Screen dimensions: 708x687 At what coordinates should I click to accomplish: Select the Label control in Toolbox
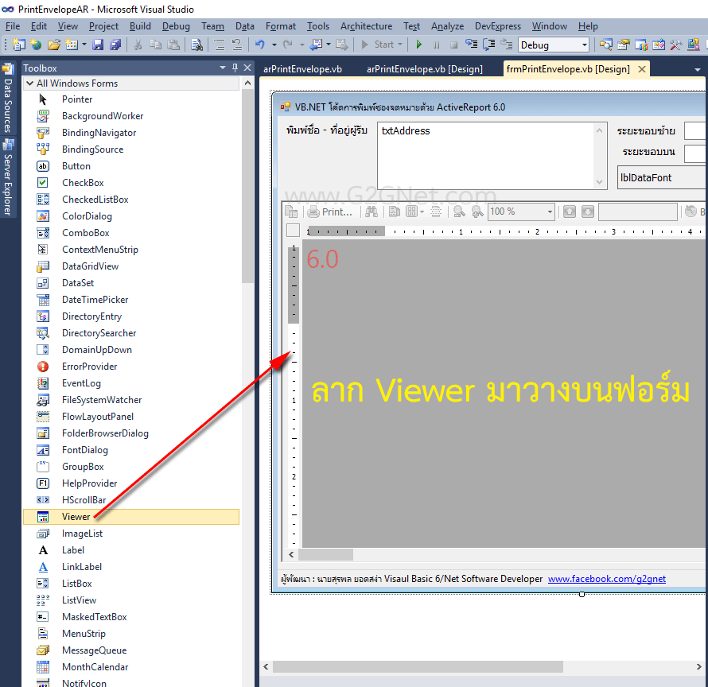[131, 550]
